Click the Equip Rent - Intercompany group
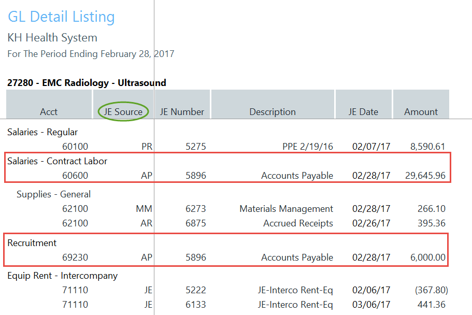 coord(62,276)
